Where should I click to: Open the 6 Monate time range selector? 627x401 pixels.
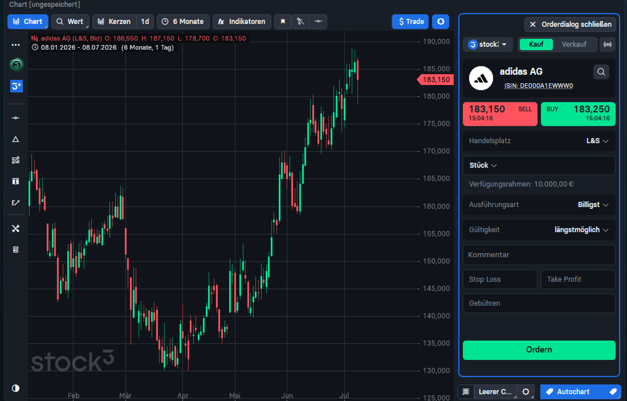pos(183,22)
